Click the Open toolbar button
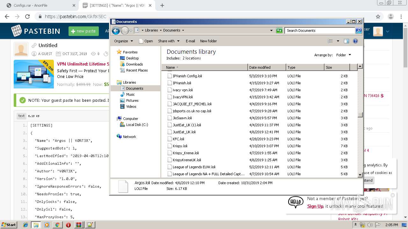Viewport: 408px width, 229px height. 146,41
